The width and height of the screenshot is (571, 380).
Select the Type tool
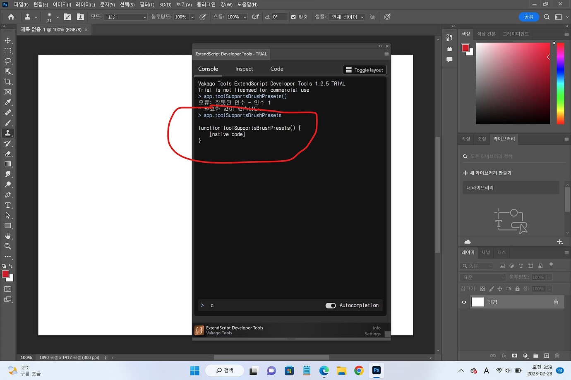pos(7,205)
